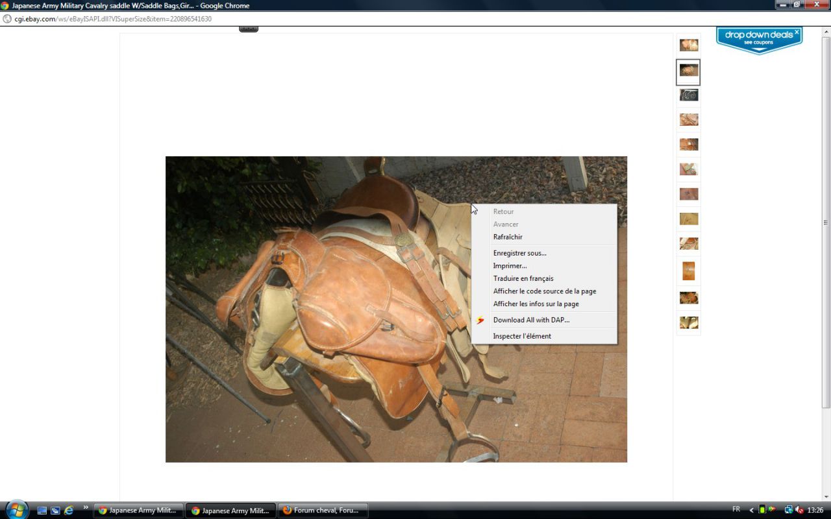Click the globe icon left of the URL
Viewport: 831px width, 519px height.
(x=7, y=19)
